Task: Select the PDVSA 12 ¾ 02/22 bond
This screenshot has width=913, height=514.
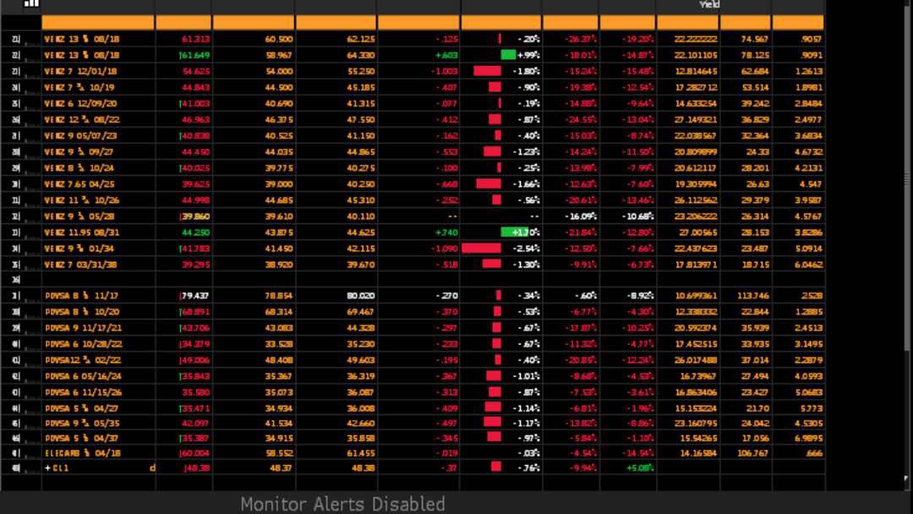Action: click(x=83, y=360)
